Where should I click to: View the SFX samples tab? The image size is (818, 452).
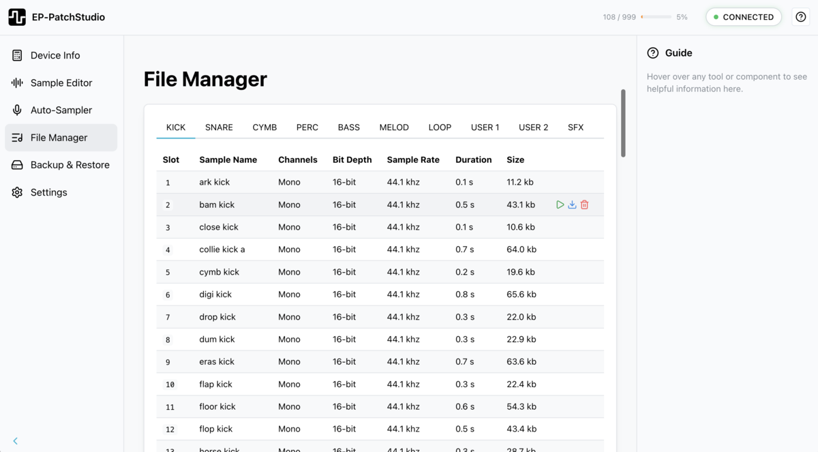click(575, 127)
